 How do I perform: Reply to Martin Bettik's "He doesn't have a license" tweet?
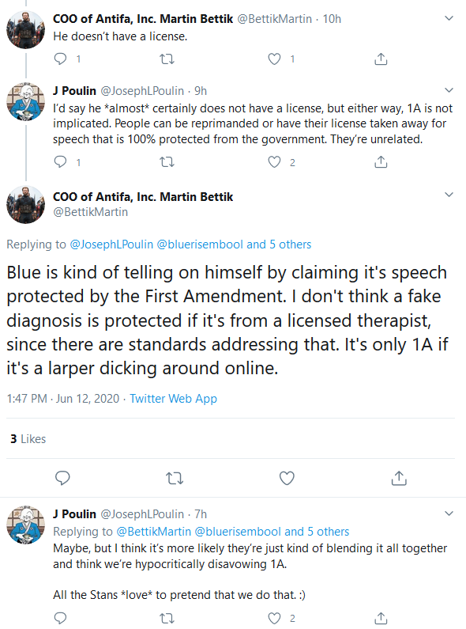tap(60, 59)
